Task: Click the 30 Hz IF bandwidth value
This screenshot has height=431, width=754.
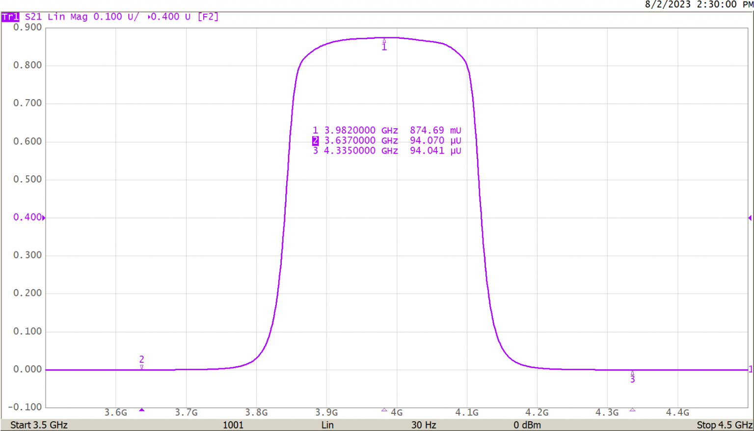Action: [423, 425]
